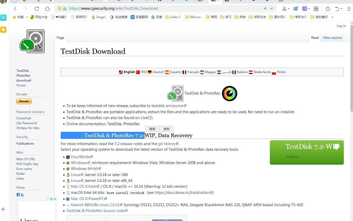Screen dimensions: 353x221
Task: Click the add plus icon in left sidebar
Action: 3,209
